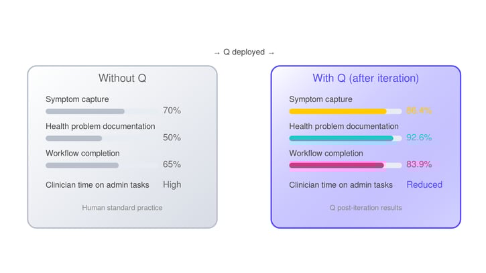Viewport: 486px width, 273px height.
Task: Select the "Without Q" panel heading
Action: pos(122,78)
